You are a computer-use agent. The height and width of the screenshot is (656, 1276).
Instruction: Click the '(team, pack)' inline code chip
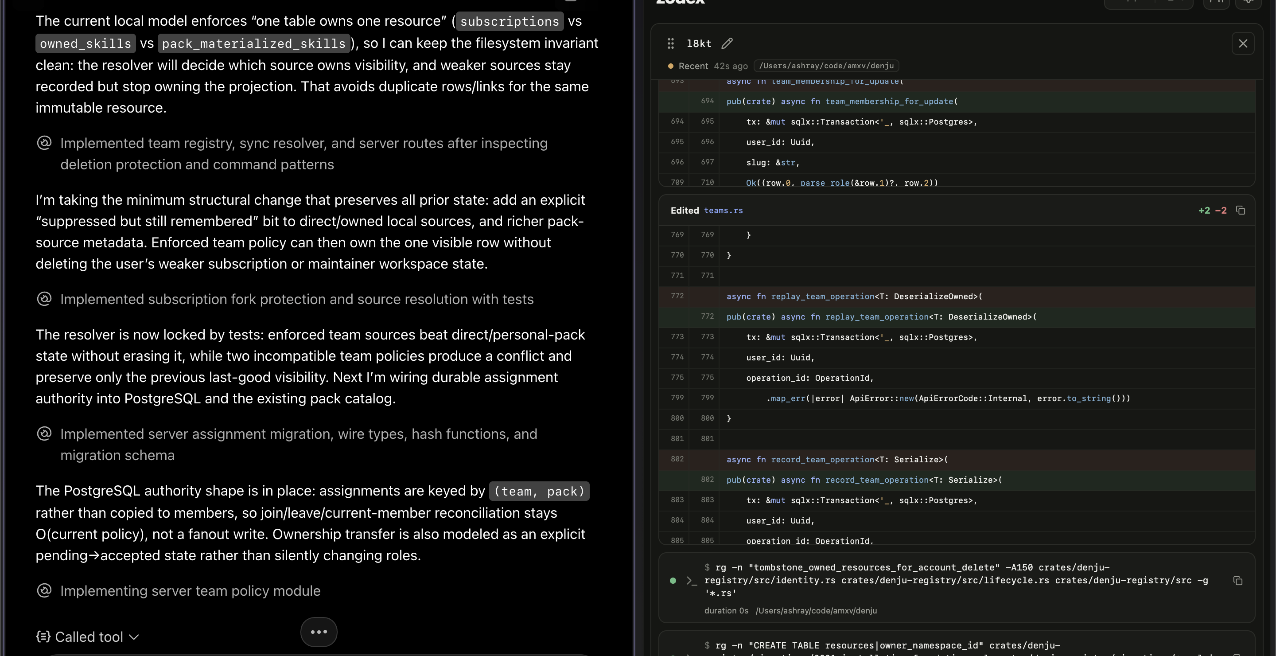pos(539,491)
